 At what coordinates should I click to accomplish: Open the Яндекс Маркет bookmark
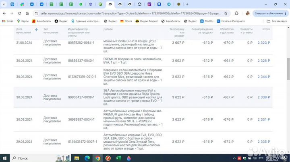[147, 21]
